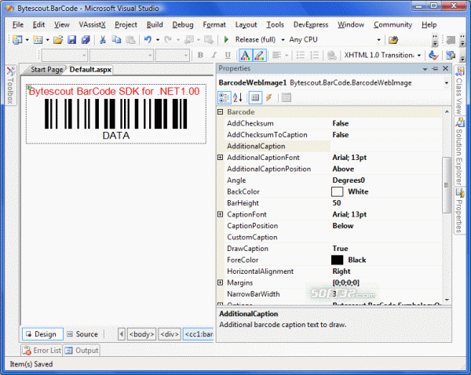Viewport: 471px width, 375px height.
Task: Click the Bold formatting icon
Action: 200,55
